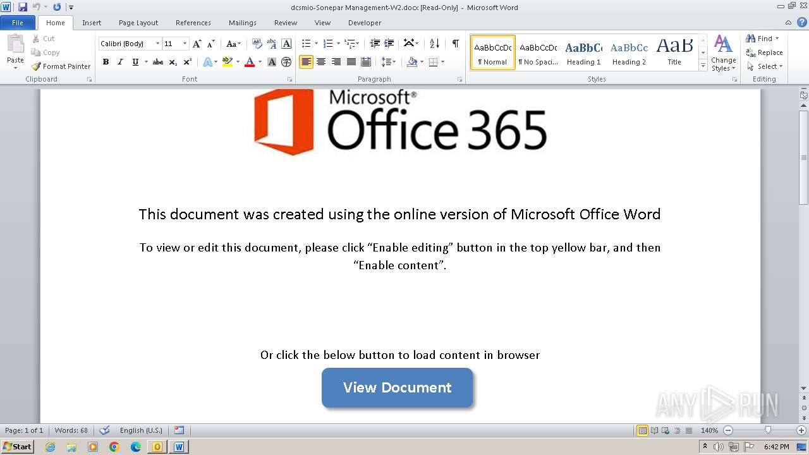Switch to Web Layout view
This screenshot has height=455, width=809.
pos(665,430)
